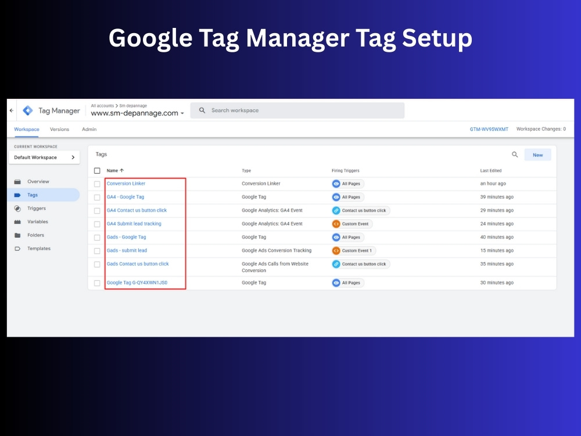Click the Templates icon in sidebar
The width and height of the screenshot is (581, 436).
(17, 248)
